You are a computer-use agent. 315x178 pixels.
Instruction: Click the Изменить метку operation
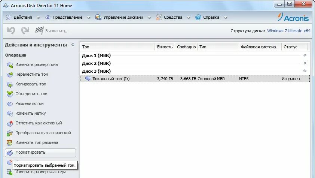[31, 113]
